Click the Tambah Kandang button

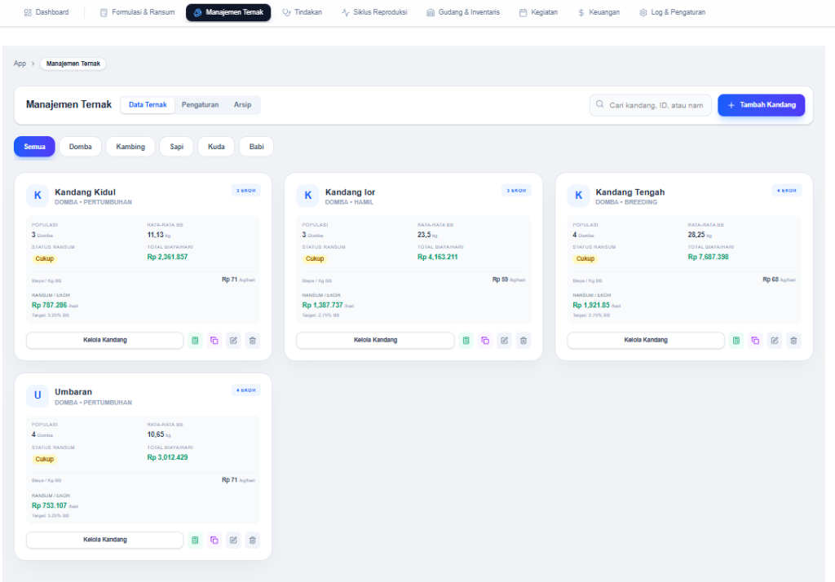click(761, 105)
